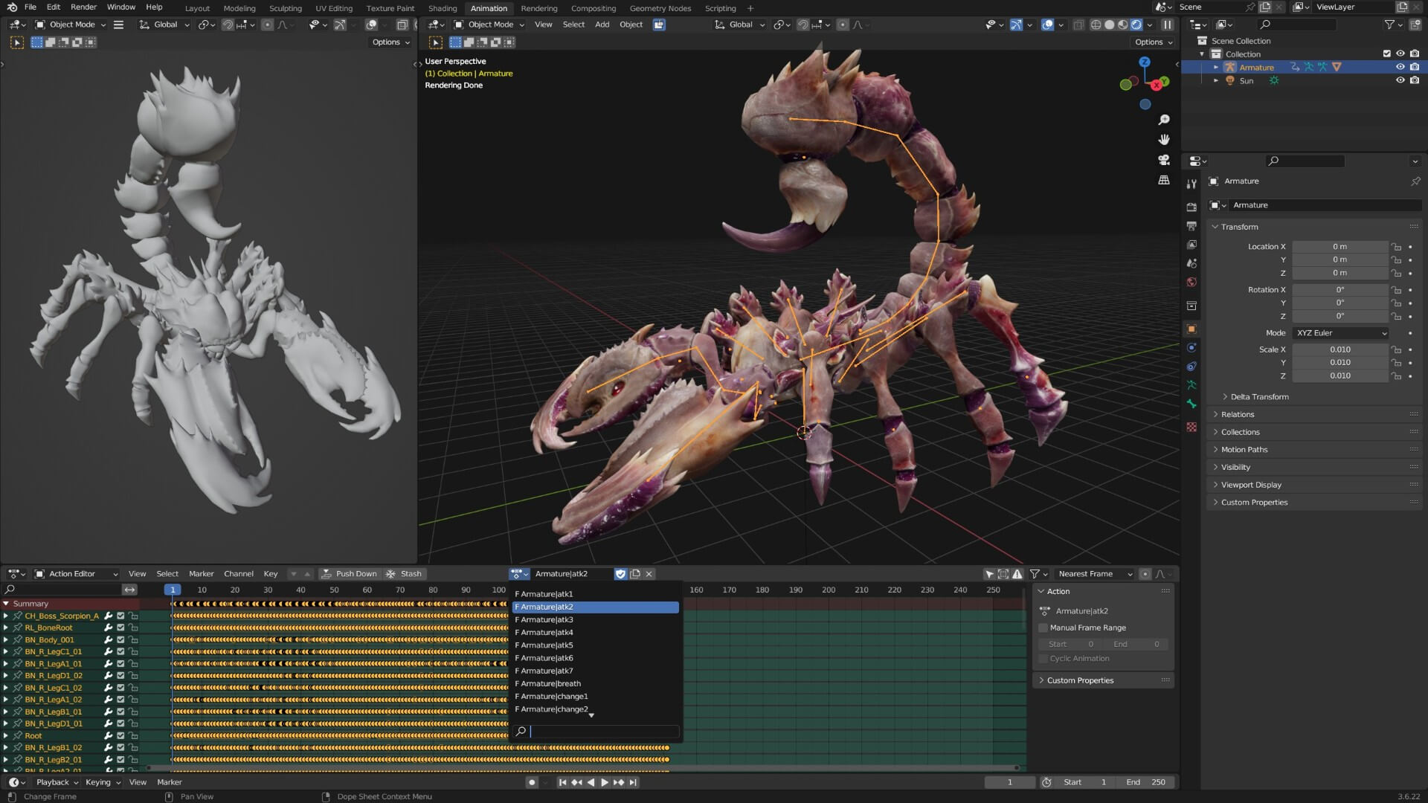1428x803 pixels.
Task: Toggle camera view gizmo icon
Action: click(x=1164, y=160)
